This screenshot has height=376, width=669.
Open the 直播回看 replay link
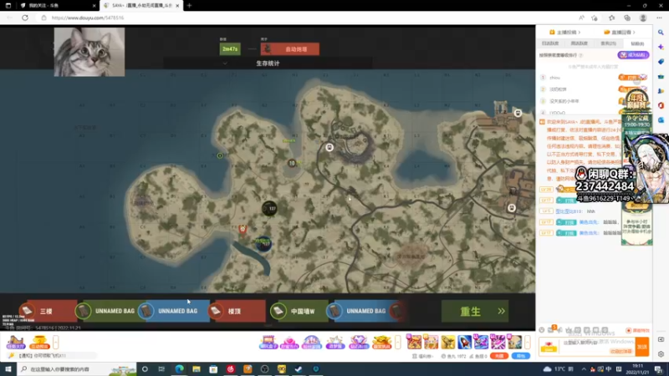[620, 32]
